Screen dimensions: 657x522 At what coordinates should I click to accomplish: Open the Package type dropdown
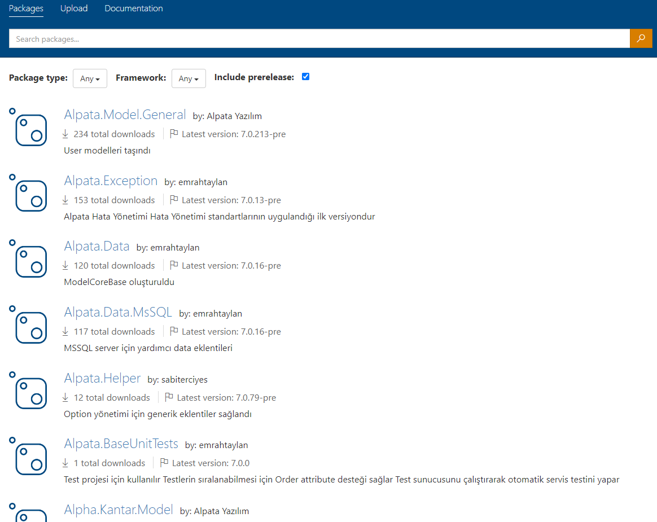pos(90,78)
